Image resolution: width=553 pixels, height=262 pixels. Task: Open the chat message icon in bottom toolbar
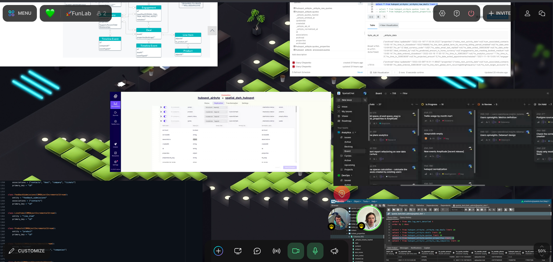tap(257, 251)
